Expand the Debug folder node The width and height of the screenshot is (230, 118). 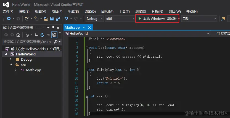click(10, 59)
